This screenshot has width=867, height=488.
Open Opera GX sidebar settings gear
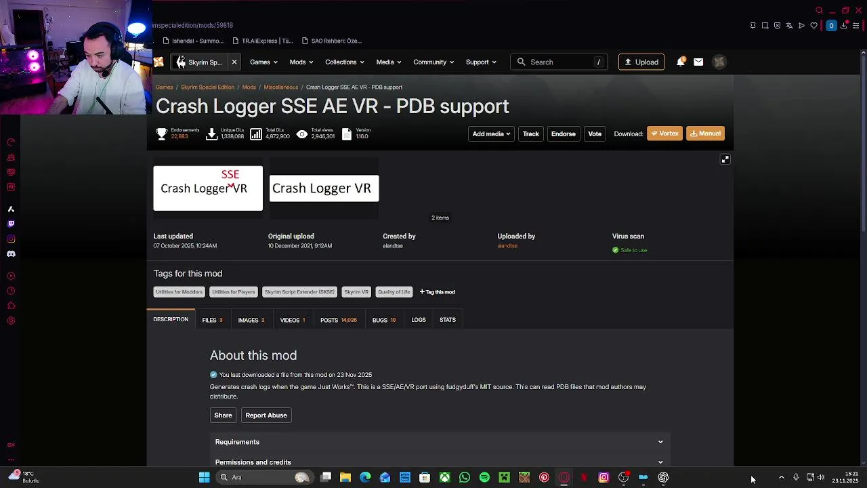pyautogui.click(x=11, y=321)
